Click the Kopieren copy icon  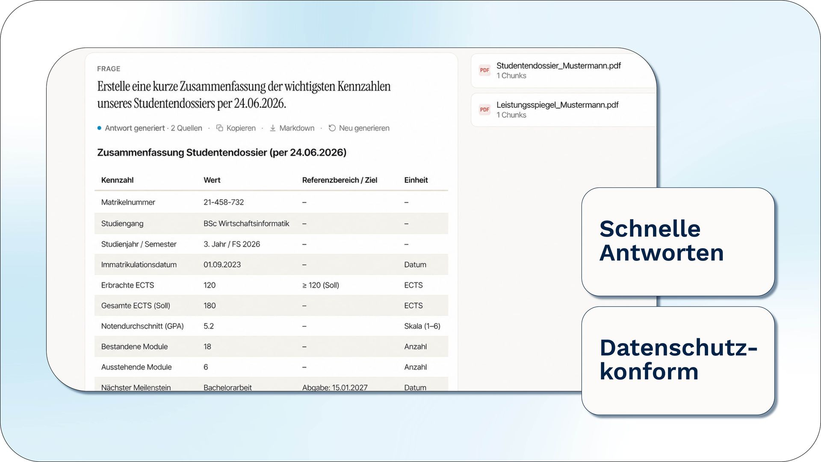[x=220, y=128]
